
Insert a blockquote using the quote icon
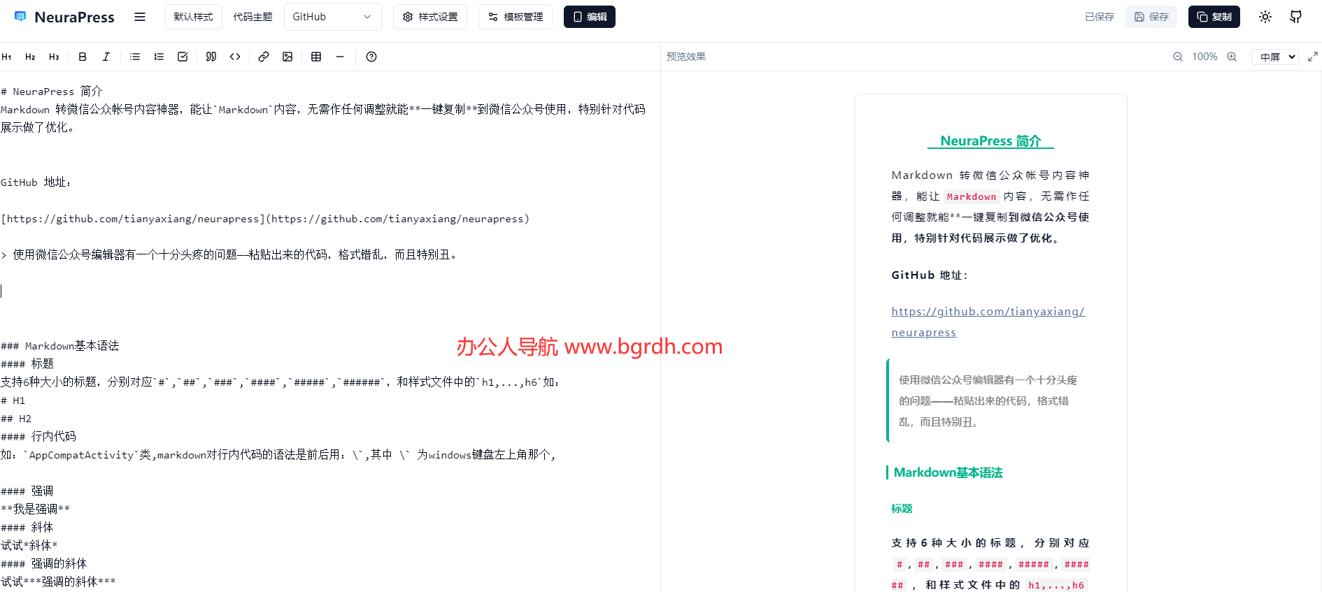point(211,57)
